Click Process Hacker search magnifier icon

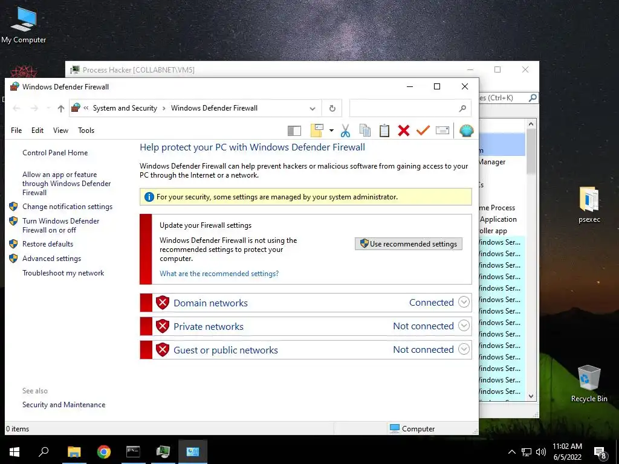click(x=533, y=97)
